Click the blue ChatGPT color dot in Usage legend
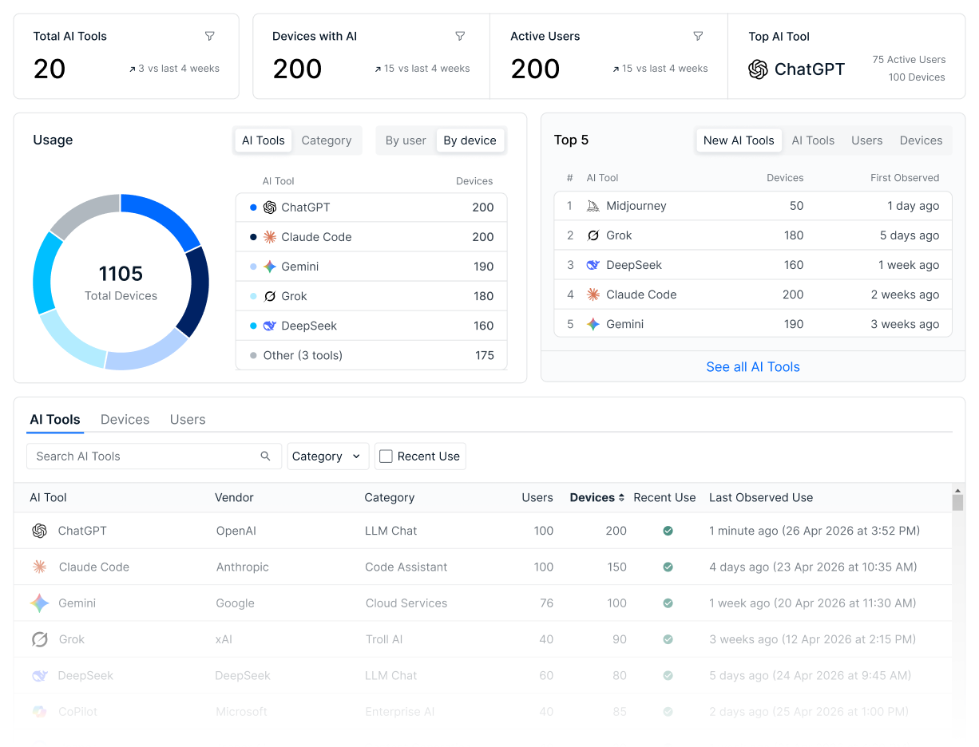The image size is (979, 747). 253,207
